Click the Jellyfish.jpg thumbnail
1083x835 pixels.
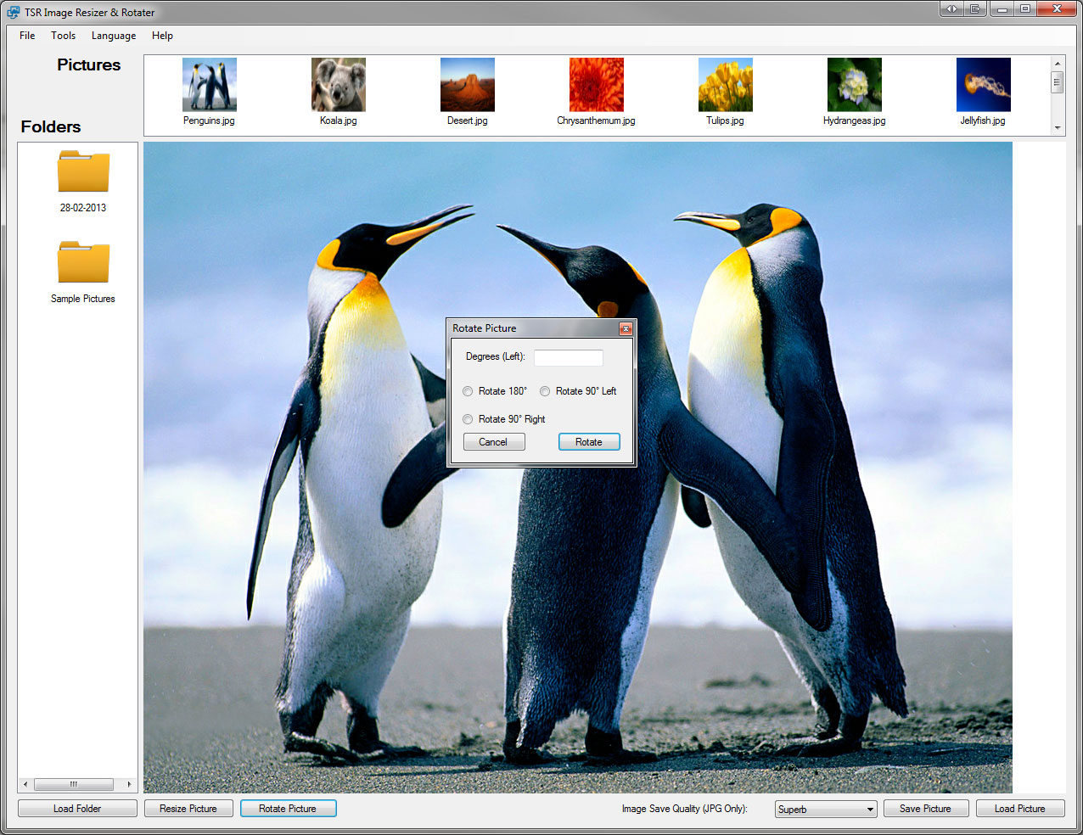[x=983, y=85]
